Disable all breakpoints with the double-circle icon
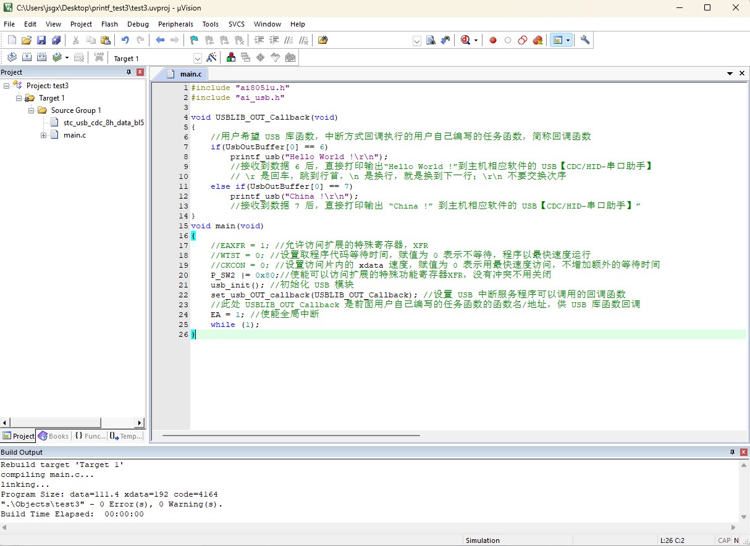 coord(523,40)
